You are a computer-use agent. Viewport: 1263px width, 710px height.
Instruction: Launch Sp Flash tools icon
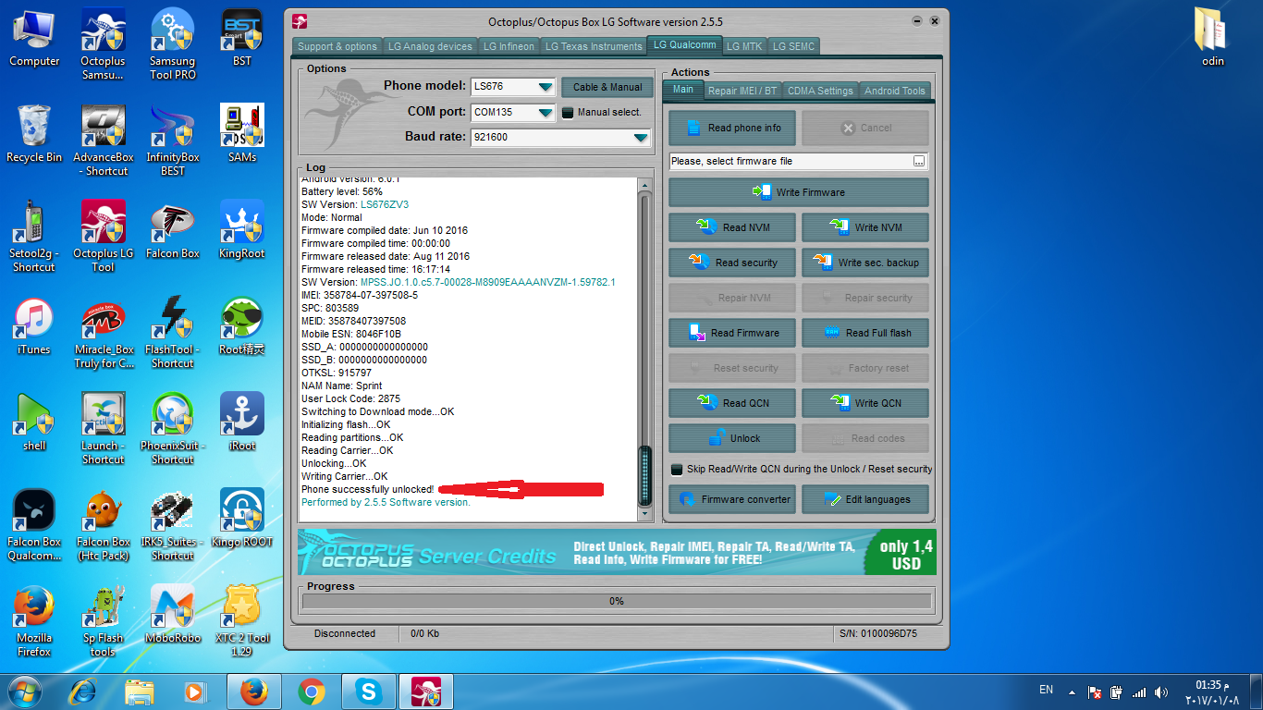coord(103,620)
